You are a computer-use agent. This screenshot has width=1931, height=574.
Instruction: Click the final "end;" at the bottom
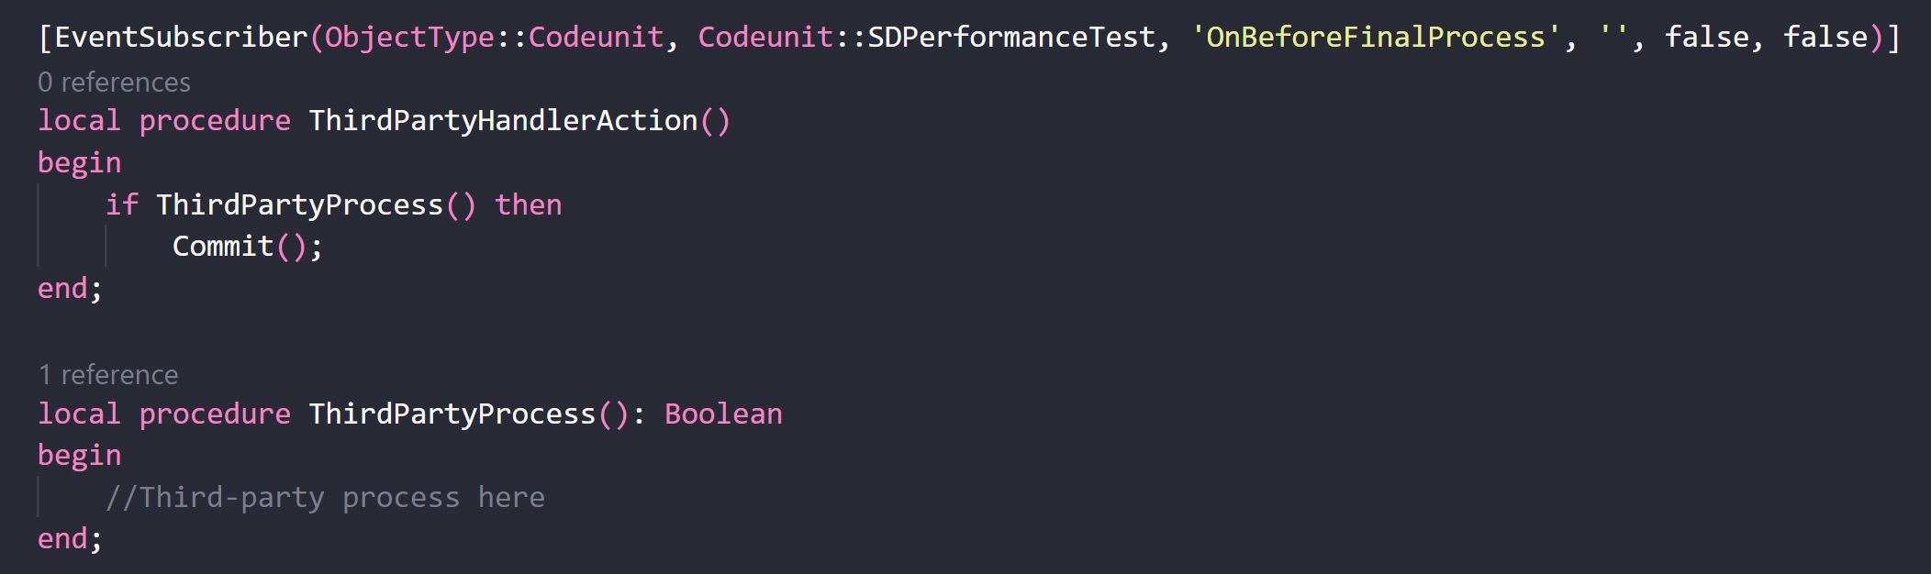point(70,539)
